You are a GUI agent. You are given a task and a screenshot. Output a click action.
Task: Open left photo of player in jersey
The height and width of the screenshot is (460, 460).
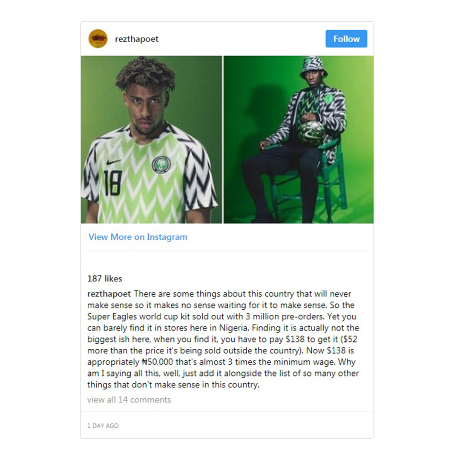pyautogui.click(x=151, y=140)
